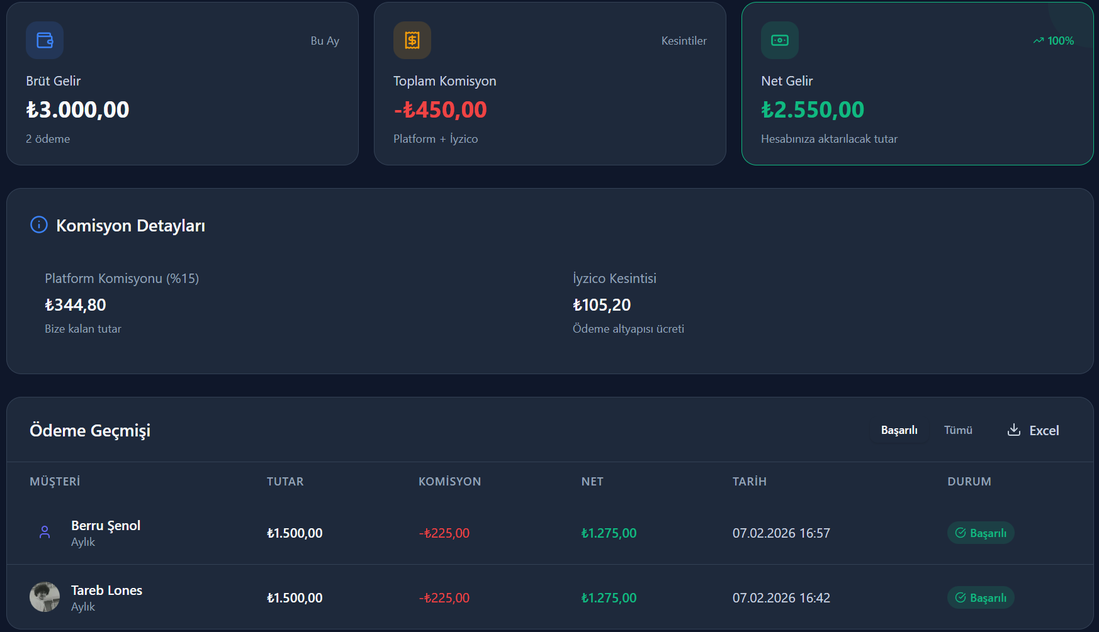Click the download icon next to Excel
This screenshot has height=632, width=1099.
(1013, 430)
